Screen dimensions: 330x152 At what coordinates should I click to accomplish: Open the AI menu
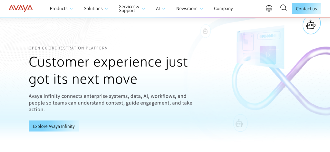(158, 9)
